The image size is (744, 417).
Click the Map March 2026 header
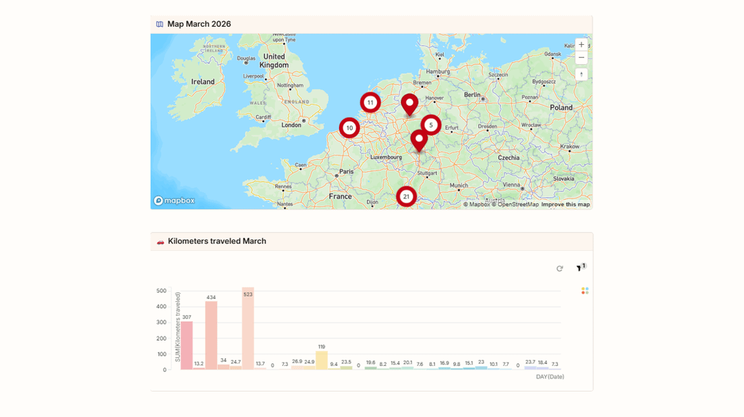[x=199, y=24]
